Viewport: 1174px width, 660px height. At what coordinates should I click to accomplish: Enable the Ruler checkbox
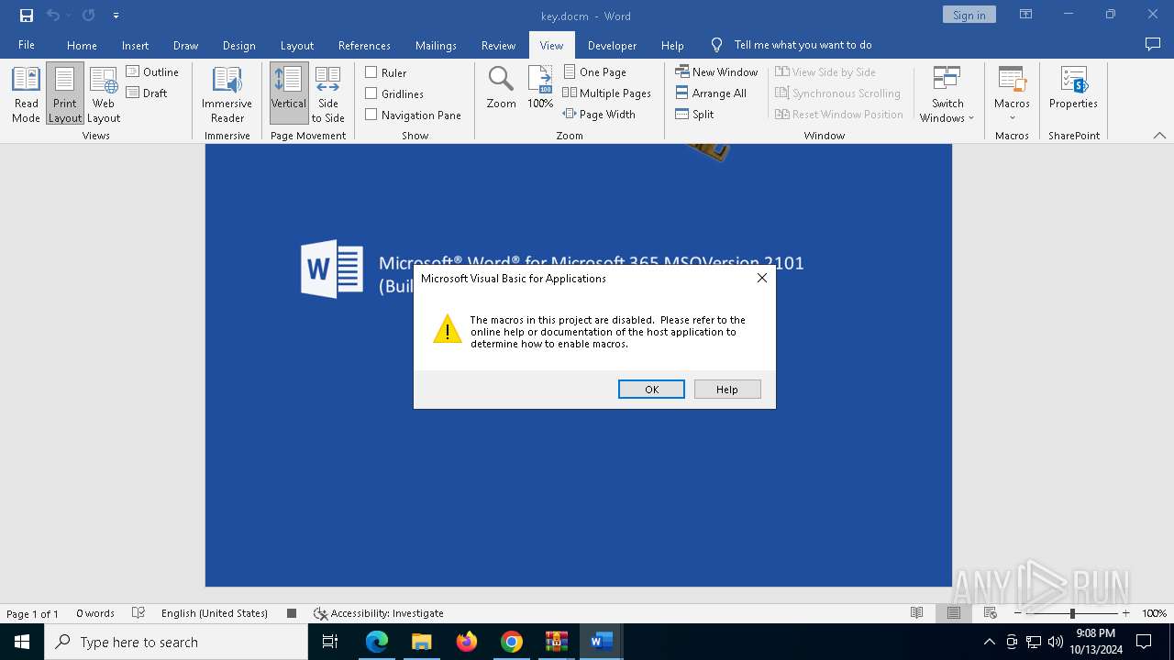coord(371,72)
